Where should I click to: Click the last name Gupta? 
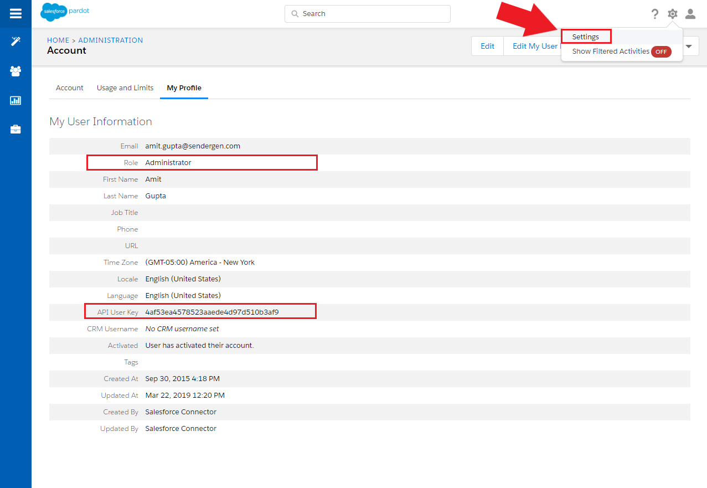(156, 196)
